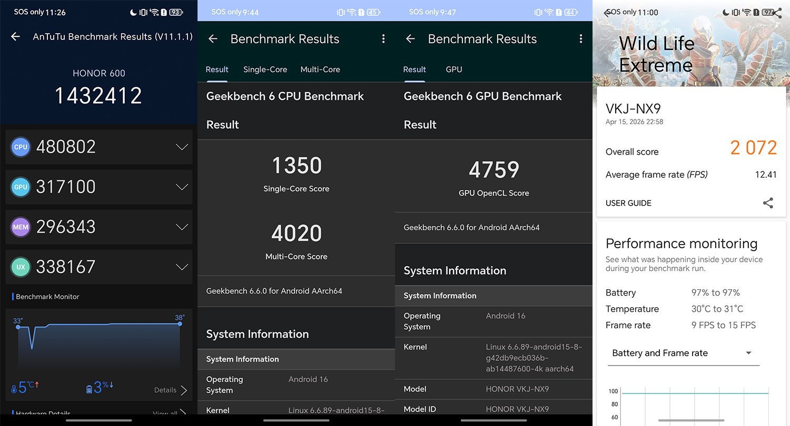Viewport: 790px width, 426px height.
Task: Expand the MEM 296343 score row
Action: click(x=99, y=227)
